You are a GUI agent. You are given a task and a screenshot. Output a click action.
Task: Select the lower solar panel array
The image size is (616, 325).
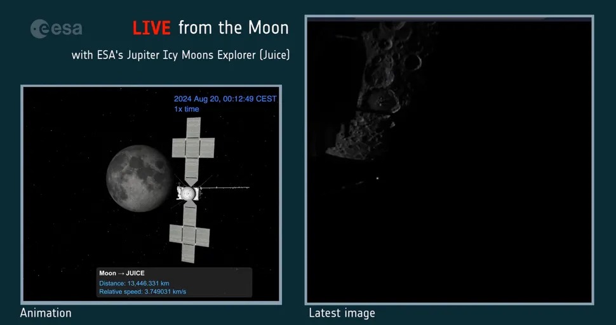[x=189, y=234]
